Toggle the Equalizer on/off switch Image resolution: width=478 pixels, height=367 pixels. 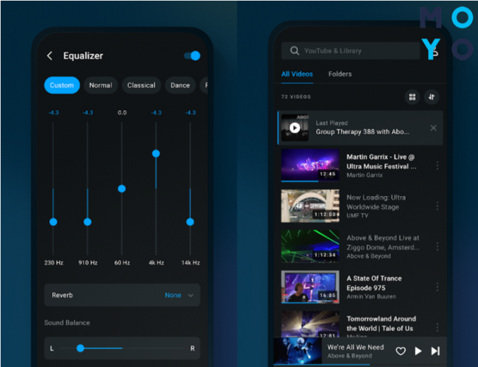click(192, 56)
